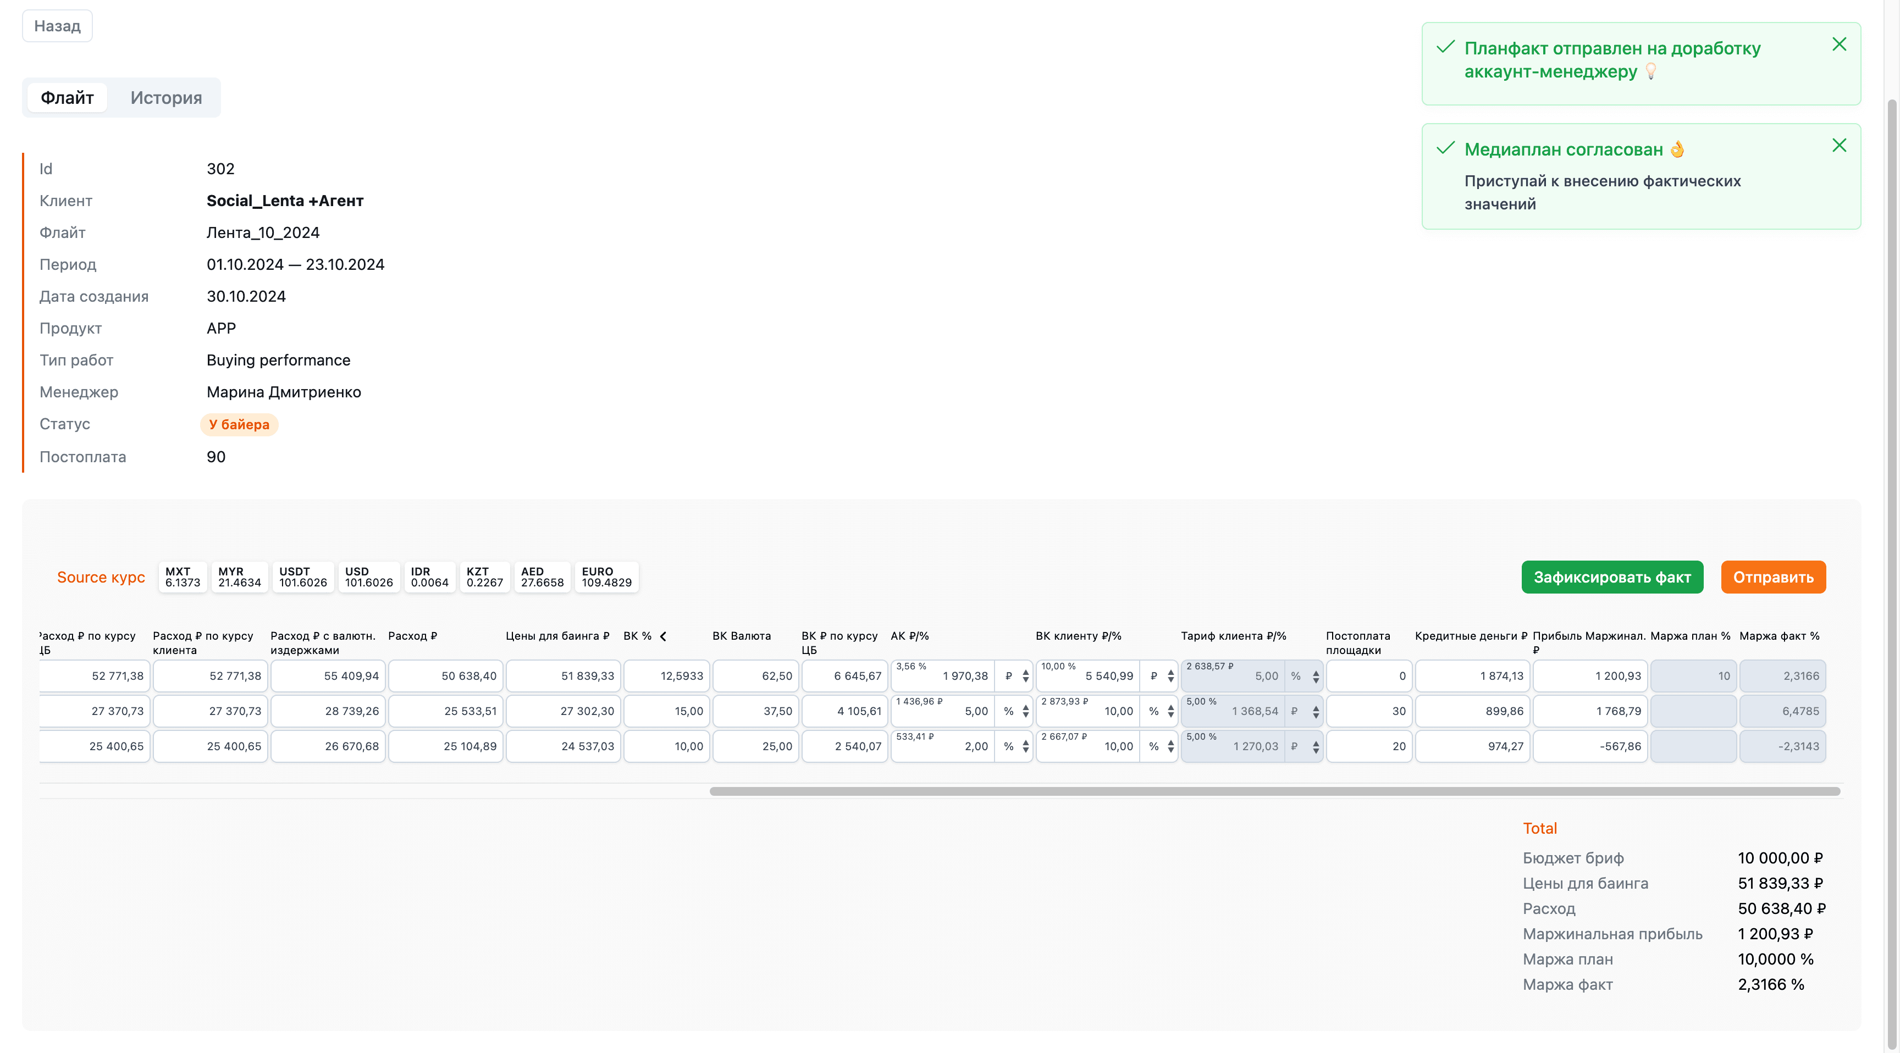Edit Постоплата площадки field with value 30
The width and height of the screenshot is (1900, 1053).
(1369, 712)
